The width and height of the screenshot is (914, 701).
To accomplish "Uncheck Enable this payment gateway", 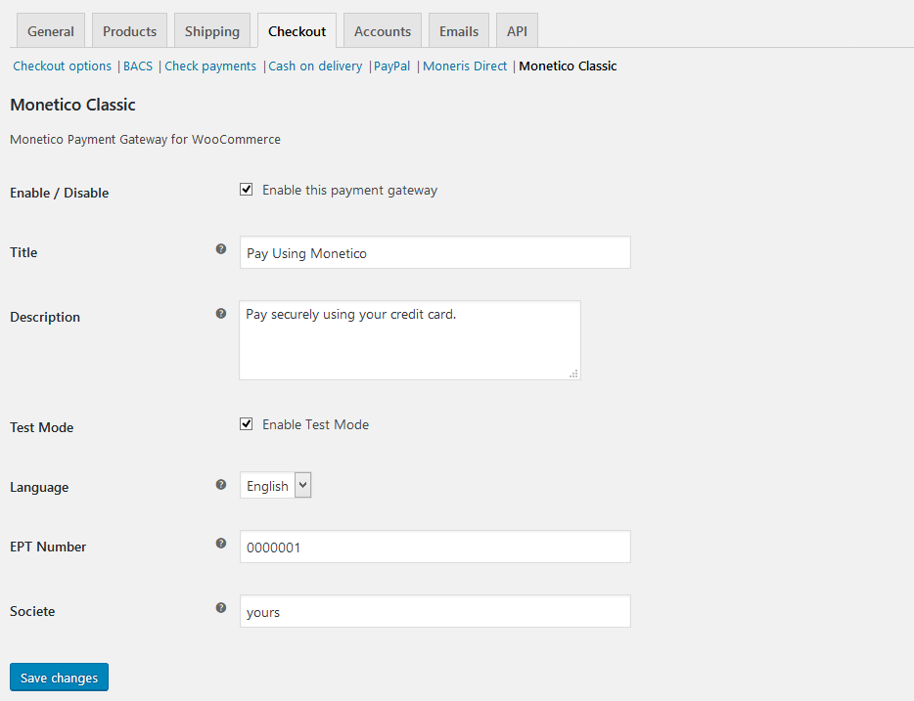I will pos(247,190).
